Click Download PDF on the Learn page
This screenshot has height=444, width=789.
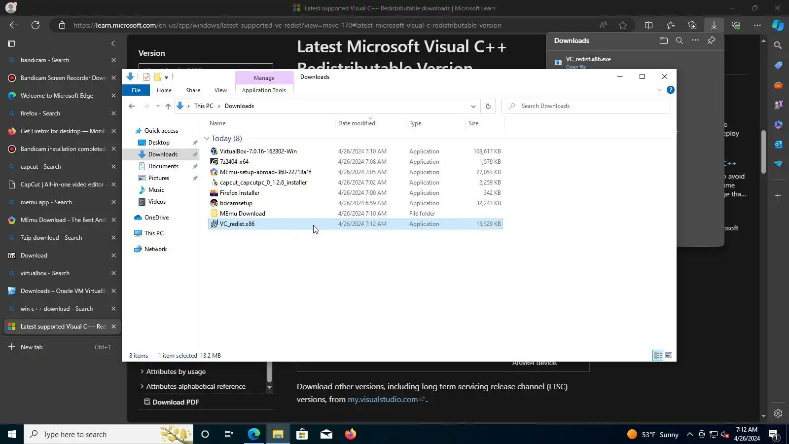tap(171, 402)
